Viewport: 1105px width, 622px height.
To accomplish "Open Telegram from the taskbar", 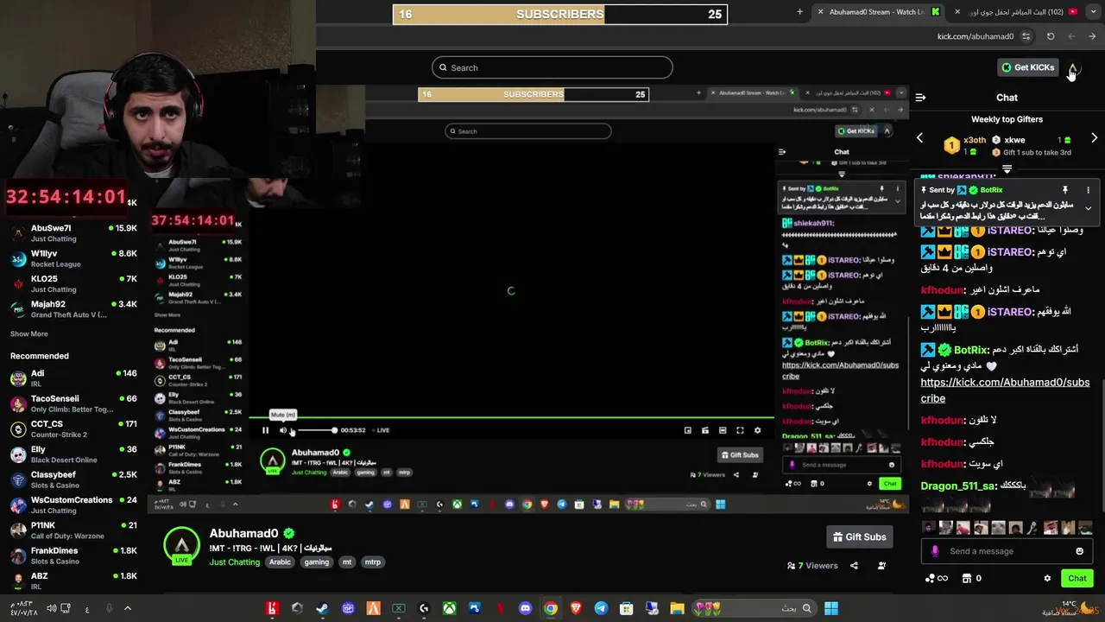I will point(601,608).
